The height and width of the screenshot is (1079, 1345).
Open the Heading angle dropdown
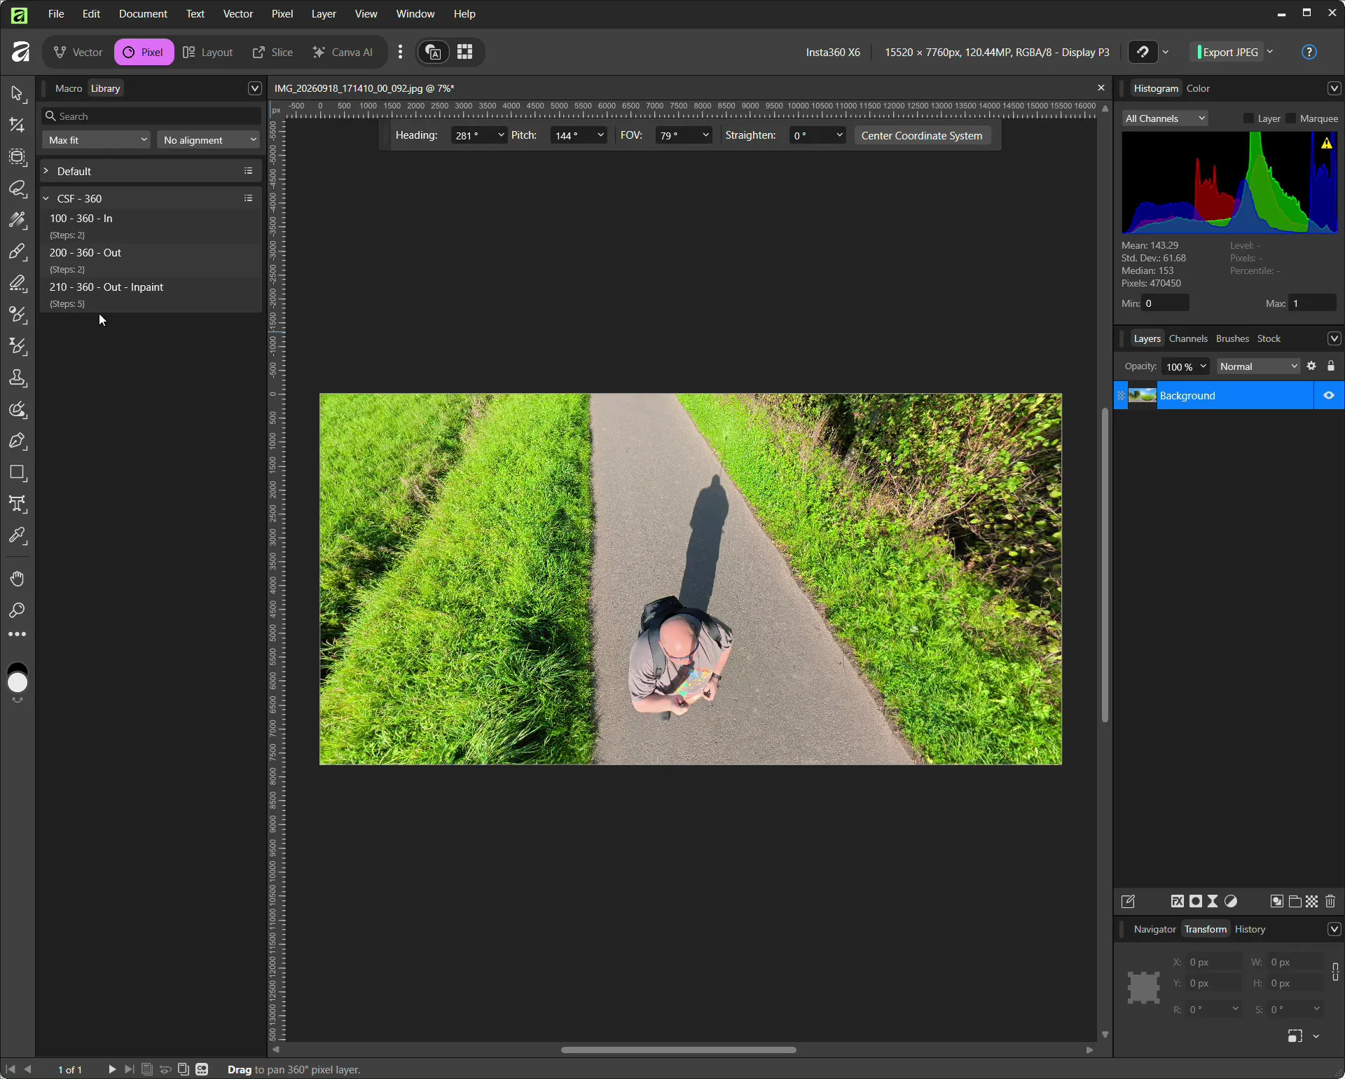(x=501, y=135)
